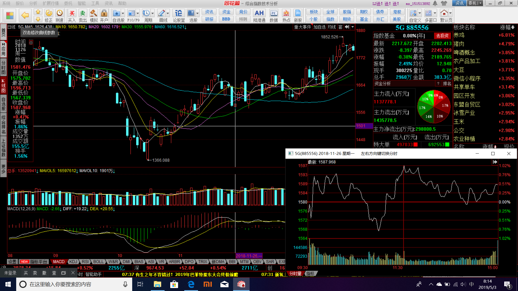The width and height of the screenshot is (518, 291).
Task: Click the 港股 market button
Action: coord(397,12)
